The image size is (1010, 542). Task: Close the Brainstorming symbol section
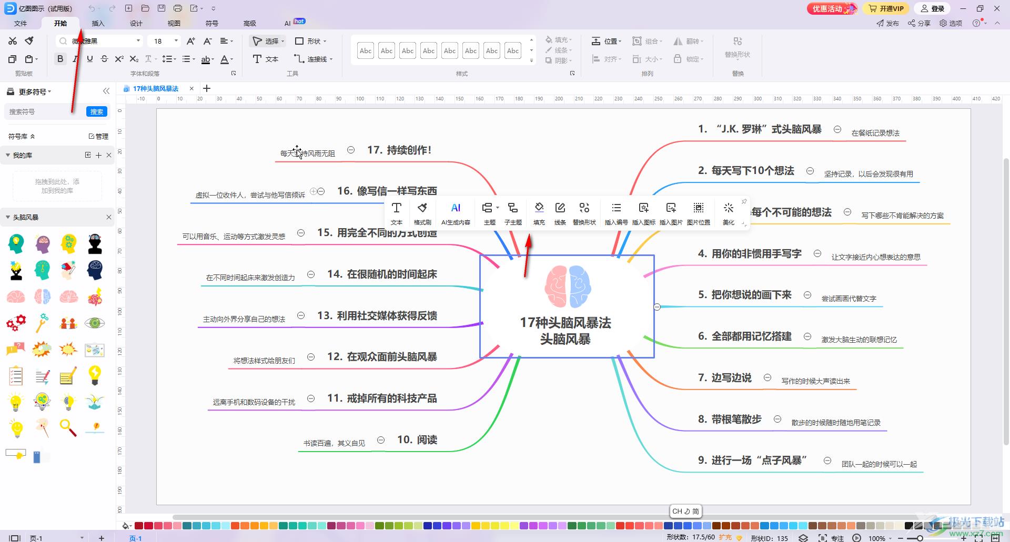[109, 217]
